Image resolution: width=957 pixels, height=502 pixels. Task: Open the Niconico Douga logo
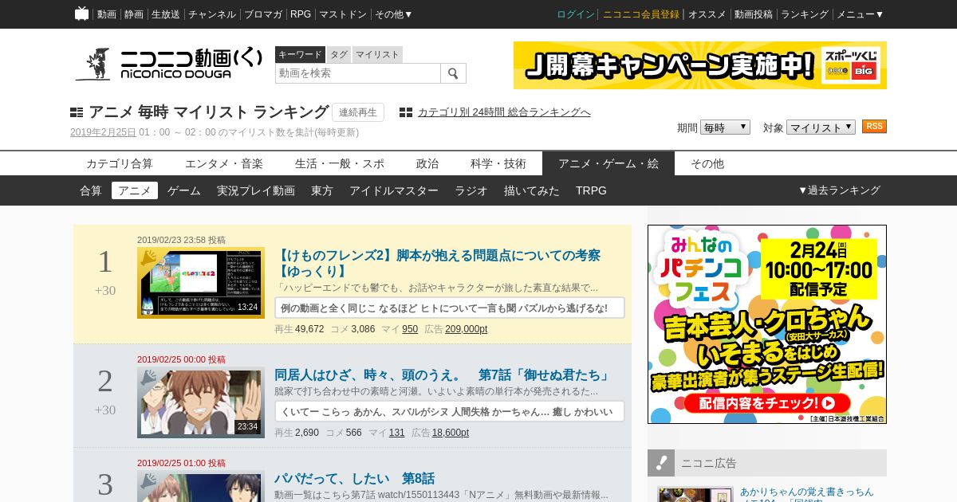point(168,64)
